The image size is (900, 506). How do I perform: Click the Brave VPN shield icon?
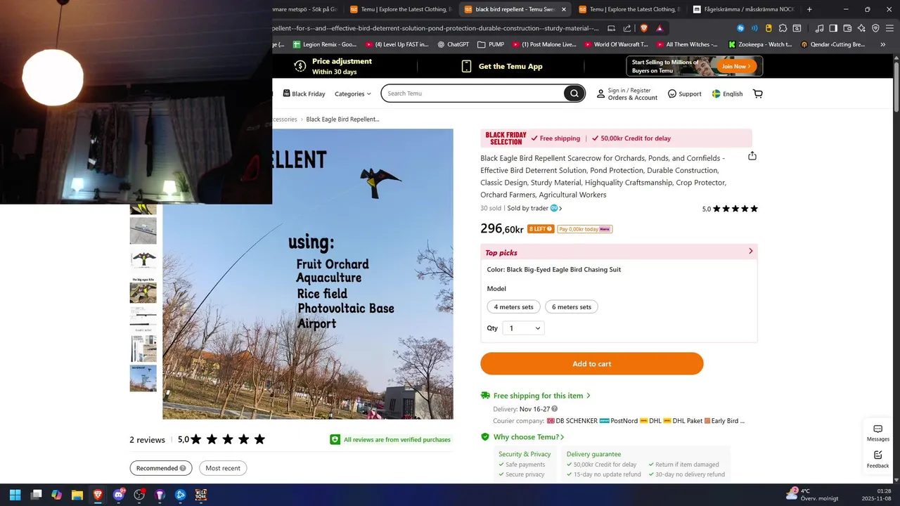tap(875, 28)
